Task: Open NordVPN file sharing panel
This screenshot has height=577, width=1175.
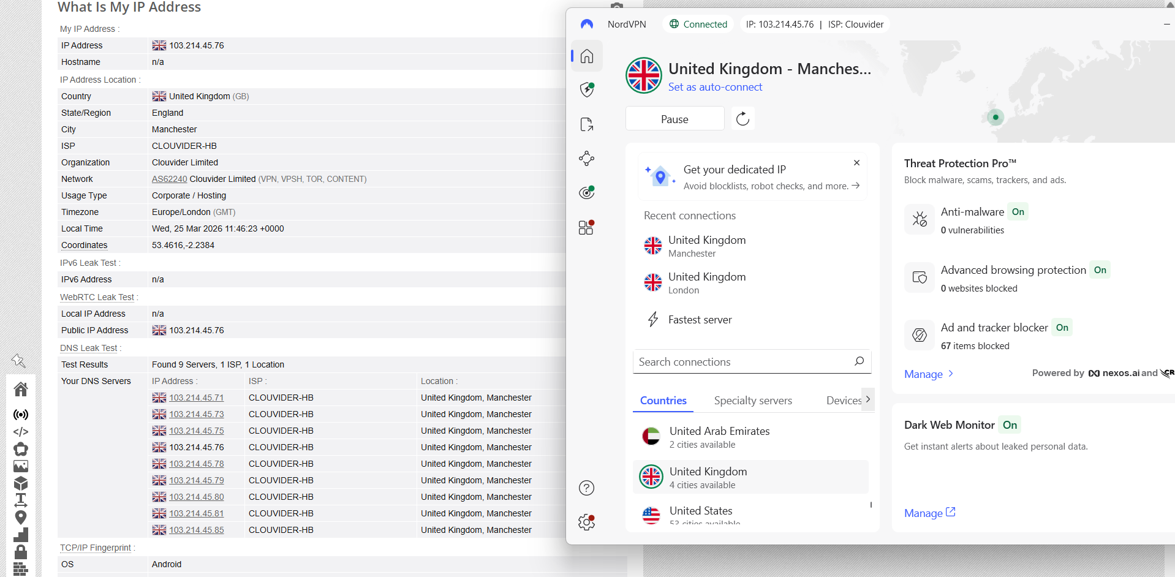Action: (x=586, y=124)
